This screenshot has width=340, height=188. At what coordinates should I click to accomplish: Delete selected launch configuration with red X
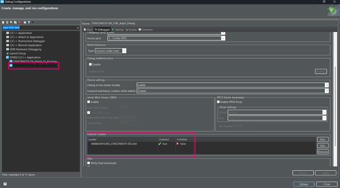[x=20, y=22]
